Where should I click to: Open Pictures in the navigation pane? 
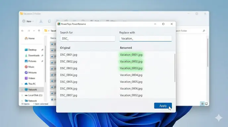pyautogui.click(x=30, y=61)
